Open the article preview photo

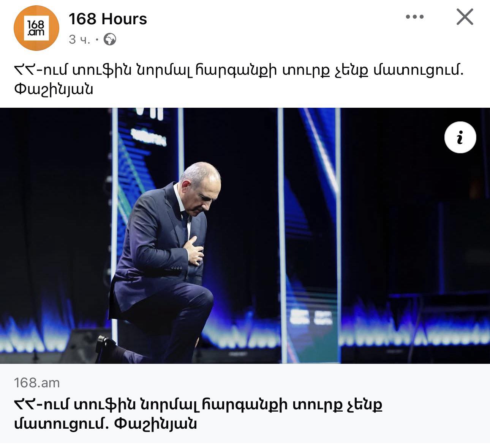[245, 236]
